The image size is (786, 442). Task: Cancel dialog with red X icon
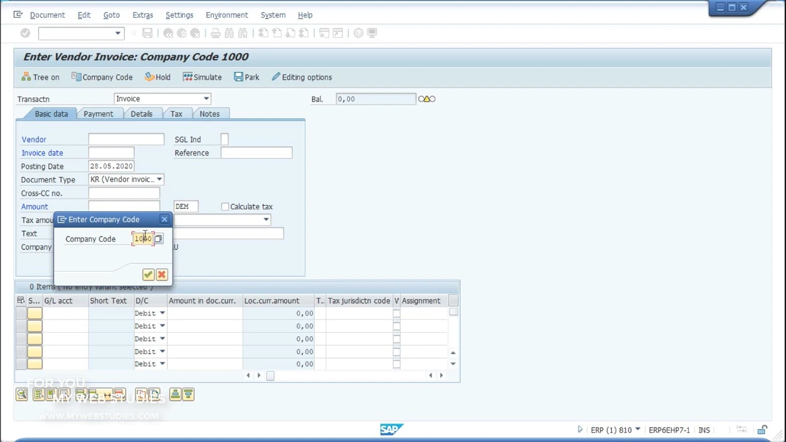[x=162, y=275]
